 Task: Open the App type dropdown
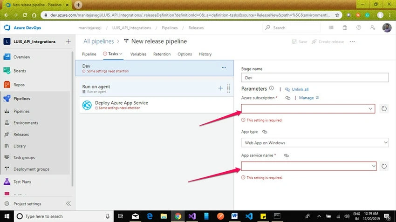pos(314,143)
